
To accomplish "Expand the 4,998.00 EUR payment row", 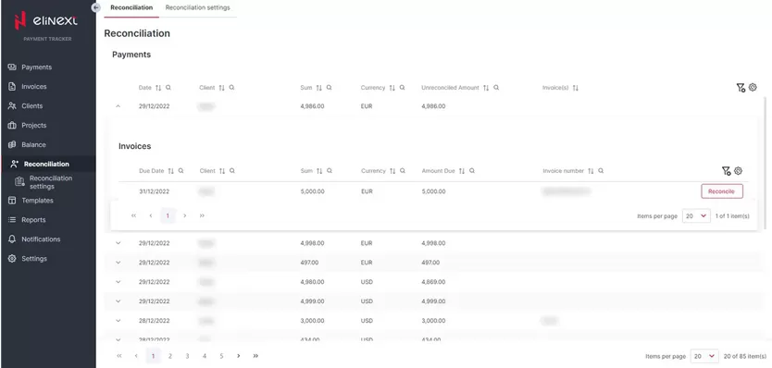I will (118, 243).
